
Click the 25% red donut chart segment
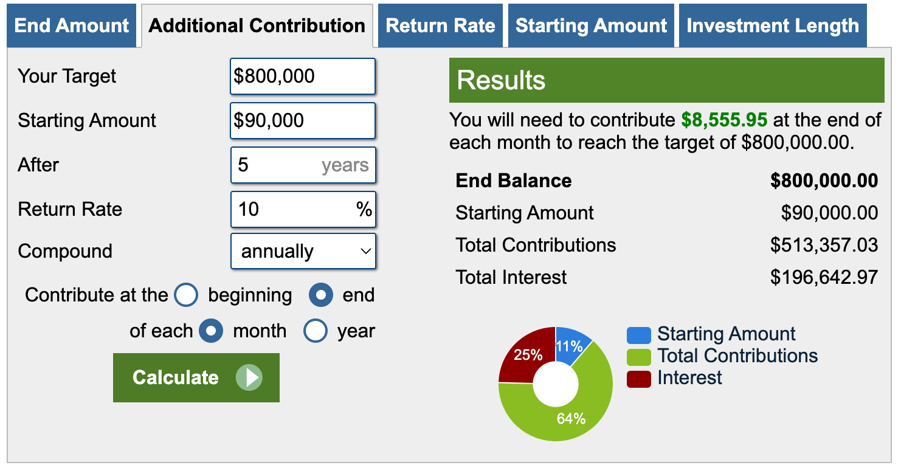[526, 355]
